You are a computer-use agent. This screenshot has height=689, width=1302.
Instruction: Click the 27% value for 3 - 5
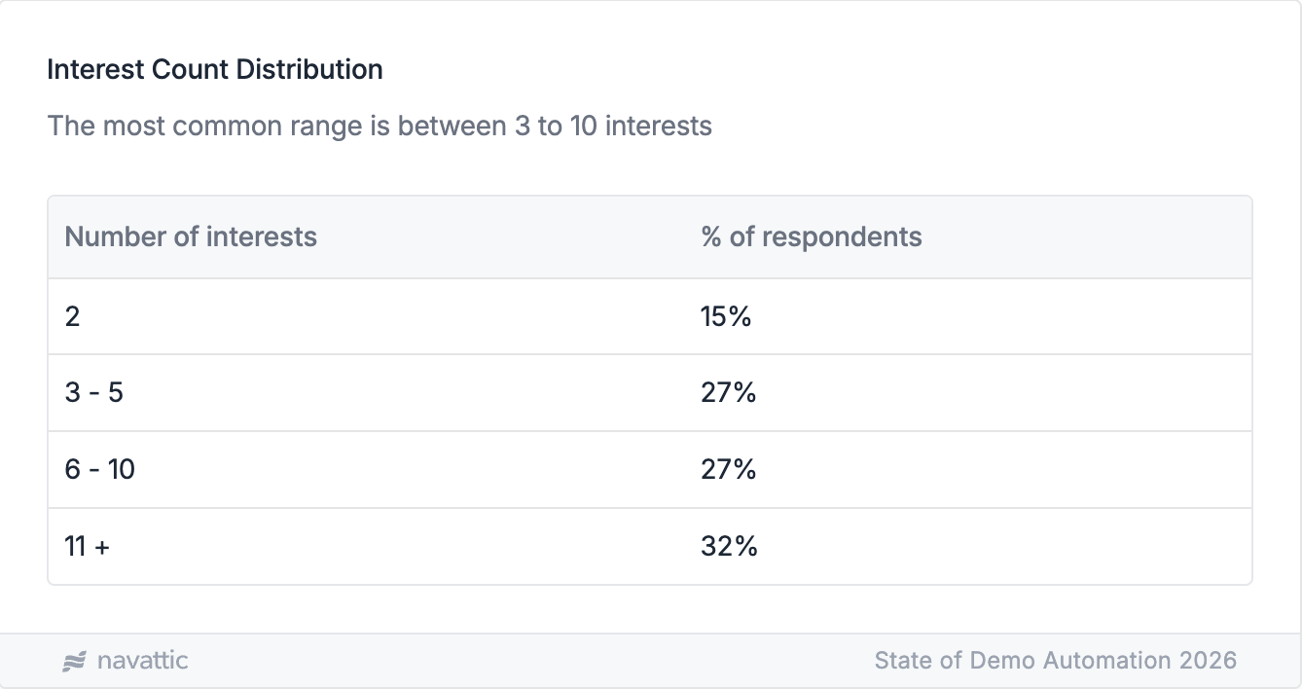[x=728, y=393]
